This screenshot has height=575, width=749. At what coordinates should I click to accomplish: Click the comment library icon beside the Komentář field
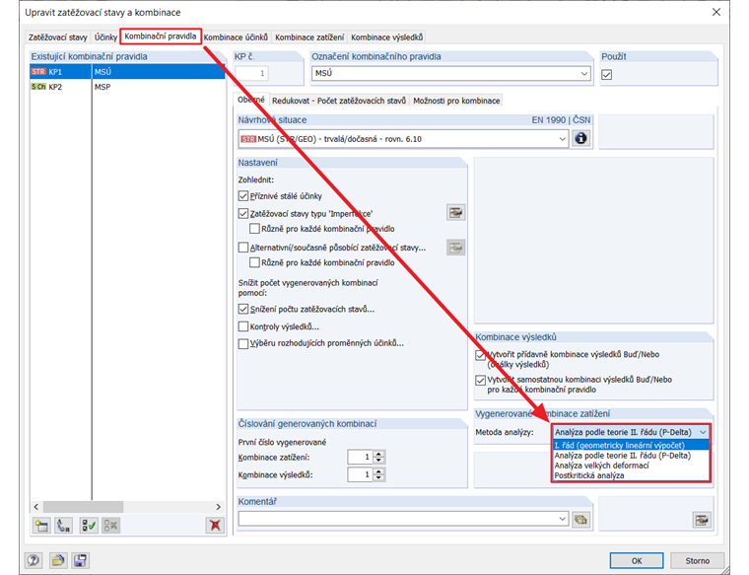[580, 520]
